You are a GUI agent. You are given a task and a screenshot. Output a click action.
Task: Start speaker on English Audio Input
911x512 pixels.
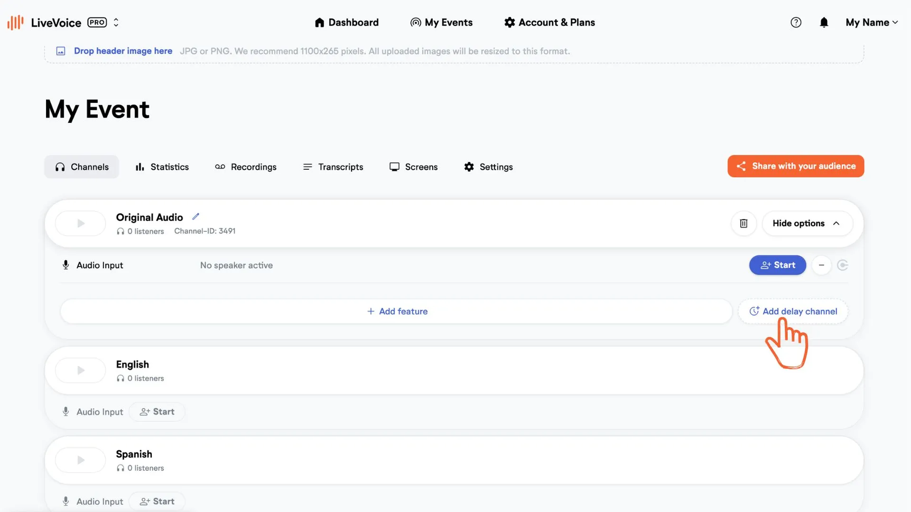point(157,412)
